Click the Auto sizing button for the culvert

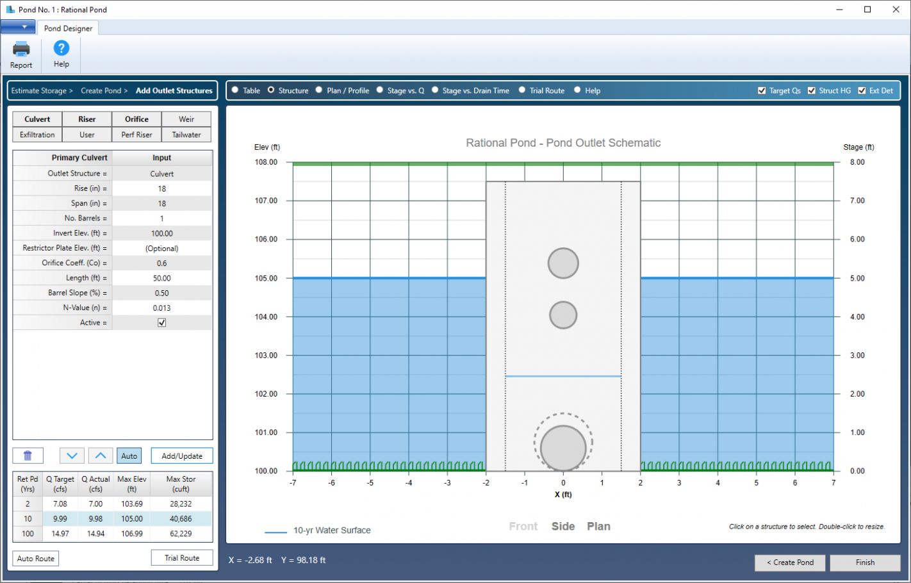point(129,455)
